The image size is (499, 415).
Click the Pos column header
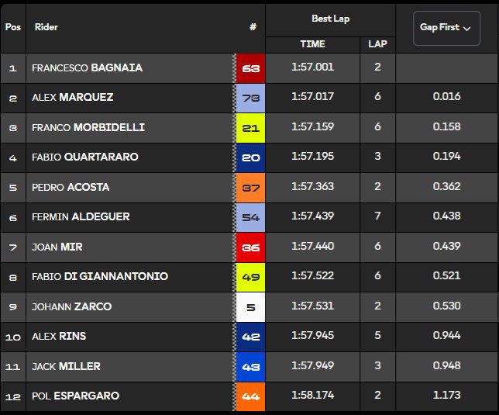[x=13, y=27]
